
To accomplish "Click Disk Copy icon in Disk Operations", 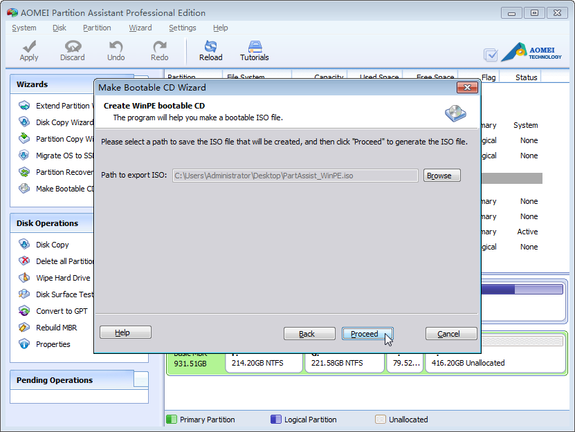I will click(24, 245).
